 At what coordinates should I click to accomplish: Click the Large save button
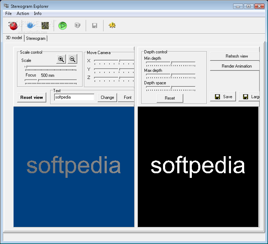click(249, 97)
